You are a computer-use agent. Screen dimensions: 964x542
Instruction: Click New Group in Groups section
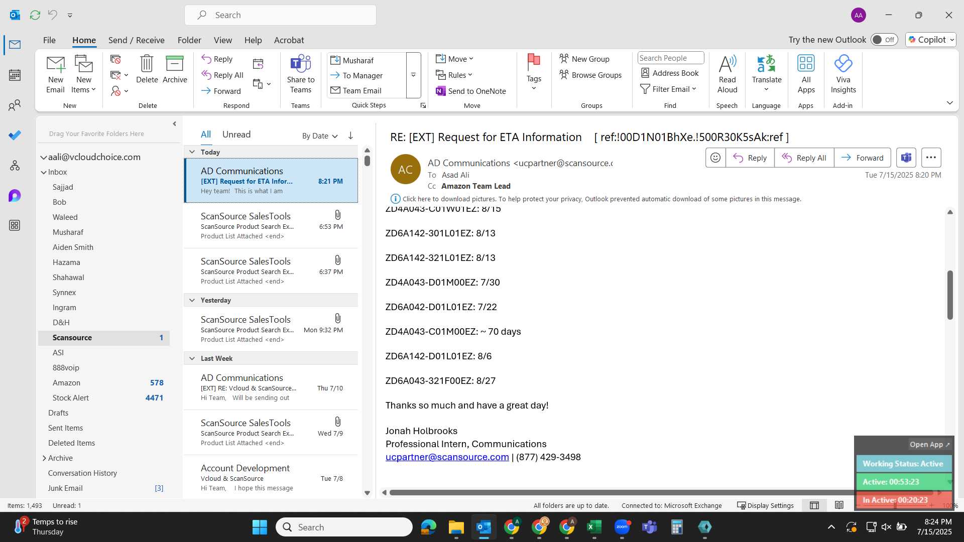(x=584, y=59)
